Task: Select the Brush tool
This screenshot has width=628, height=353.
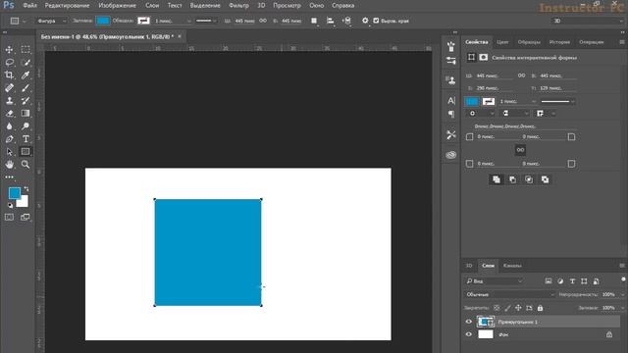Action: (26, 87)
